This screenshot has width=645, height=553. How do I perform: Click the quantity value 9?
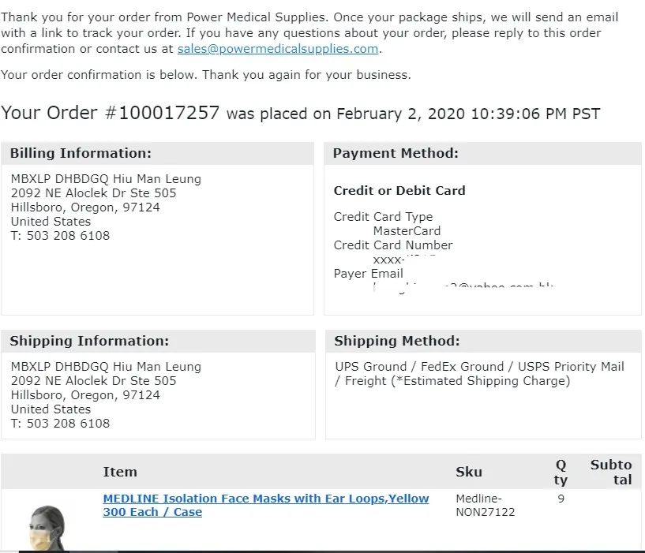pos(561,499)
